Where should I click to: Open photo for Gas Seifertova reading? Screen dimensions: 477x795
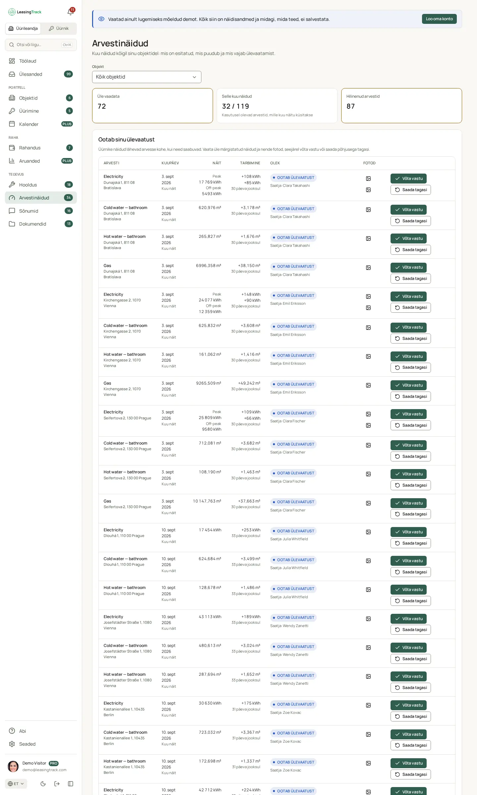coord(368,503)
